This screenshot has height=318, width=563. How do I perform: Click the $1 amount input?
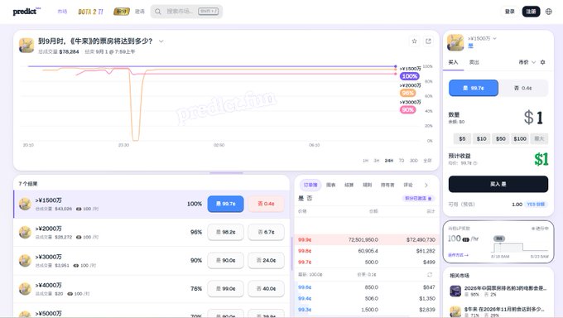(x=533, y=118)
